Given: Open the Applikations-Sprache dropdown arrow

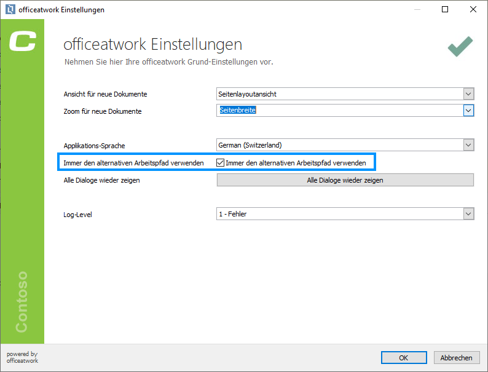Looking at the screenshot, I should coord(468,144).
